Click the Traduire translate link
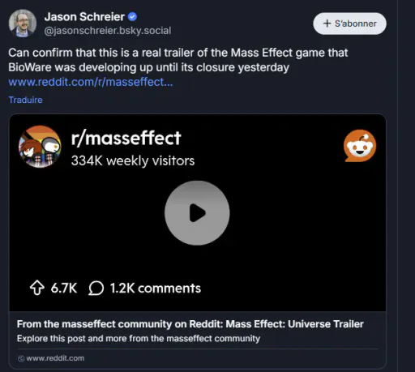This screenshot has width=415, height=372. [x=26, y=100]
